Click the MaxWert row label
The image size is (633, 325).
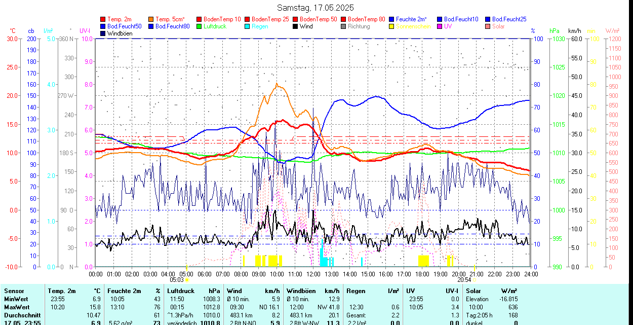[18, 307]
